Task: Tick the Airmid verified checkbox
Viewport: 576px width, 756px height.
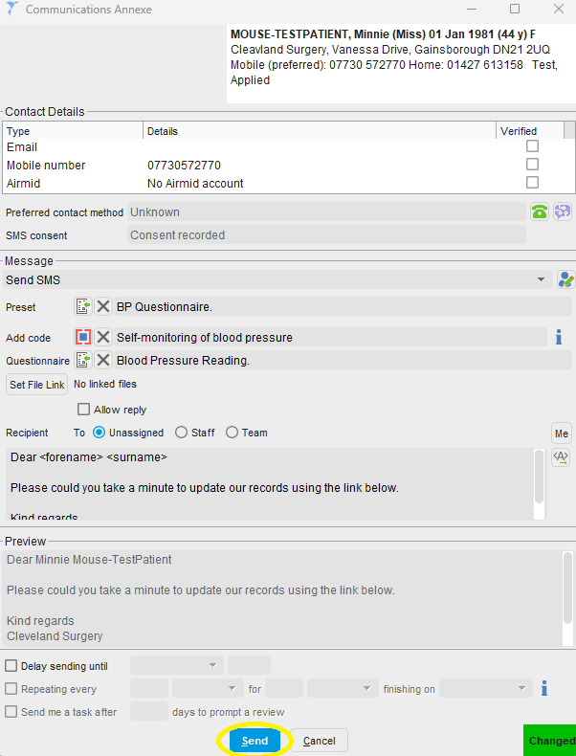Action: pos(532,182)
